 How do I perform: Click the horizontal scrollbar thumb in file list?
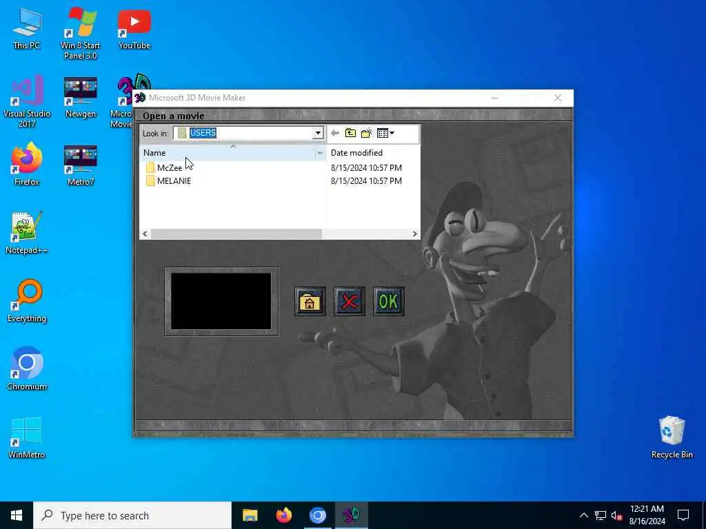pos(236,234)
